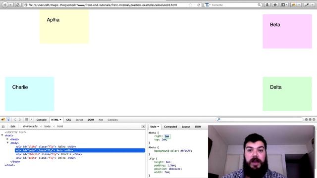Viewport: 317px width, 178px height.
Task: Open the Downloads arrow button
Action: pos(267,4)
